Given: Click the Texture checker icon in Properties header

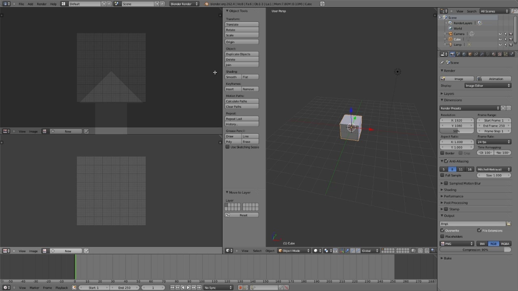Looking at the screenshot, I should 499,54.
